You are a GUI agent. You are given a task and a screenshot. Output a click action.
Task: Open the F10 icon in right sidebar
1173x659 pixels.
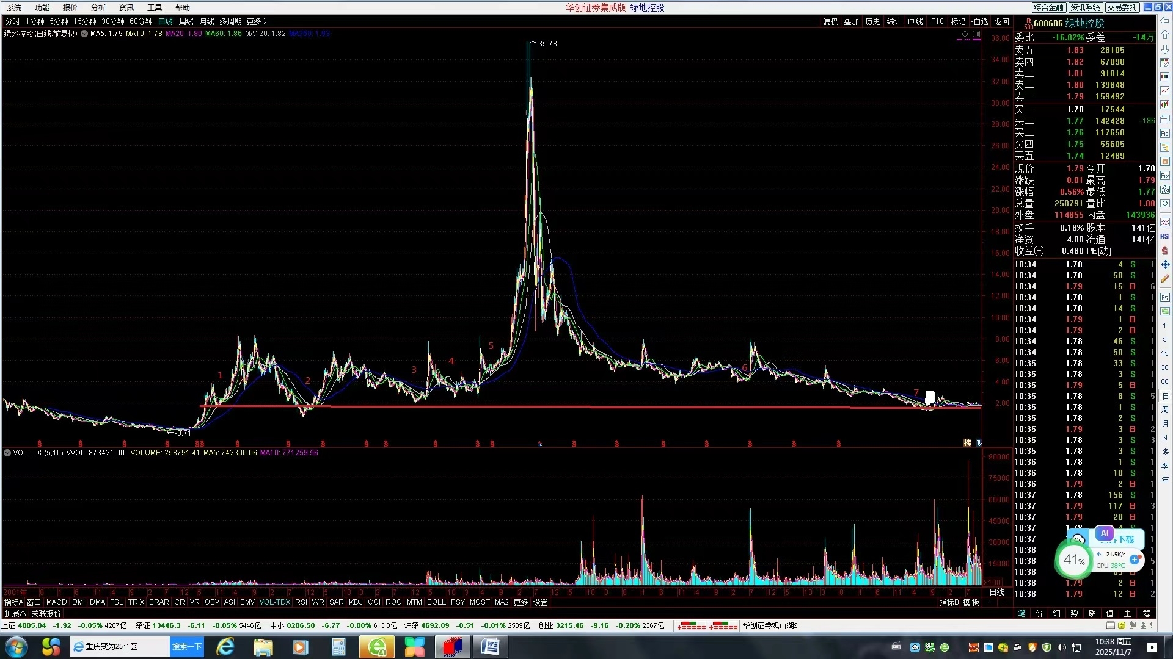1165,134
